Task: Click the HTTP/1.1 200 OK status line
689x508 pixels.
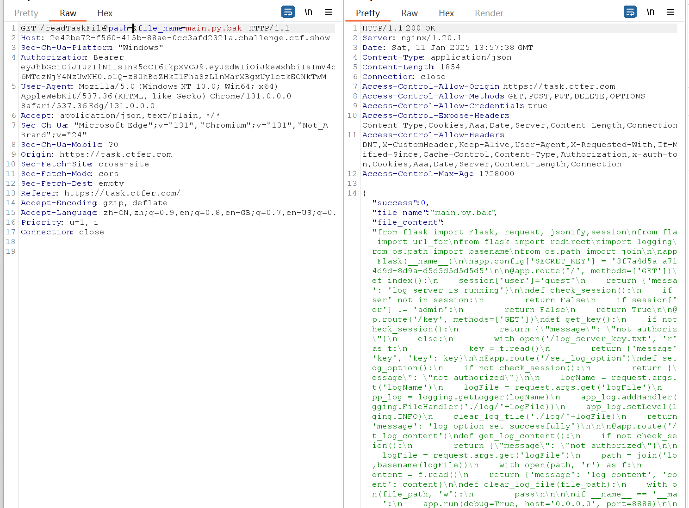Action: click(399, 28)
